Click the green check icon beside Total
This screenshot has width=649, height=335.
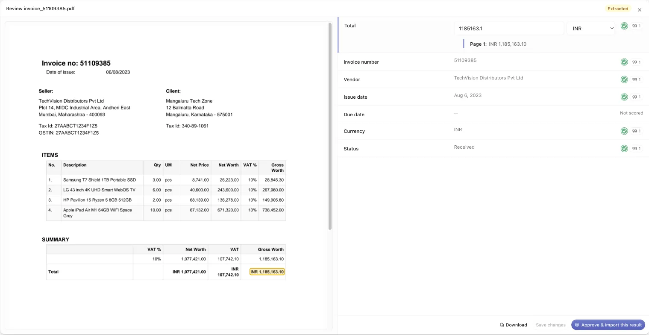pyautogui.click(x=624, y=26)
